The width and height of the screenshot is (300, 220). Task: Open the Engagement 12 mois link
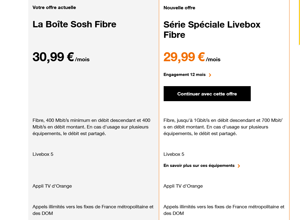184,75
